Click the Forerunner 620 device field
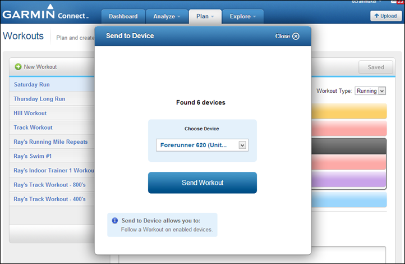Viewport: 405px width, 264px height. [202, 145]
